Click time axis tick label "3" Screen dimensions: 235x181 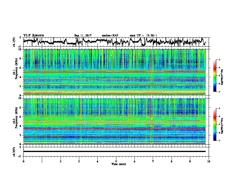[79, 161]
